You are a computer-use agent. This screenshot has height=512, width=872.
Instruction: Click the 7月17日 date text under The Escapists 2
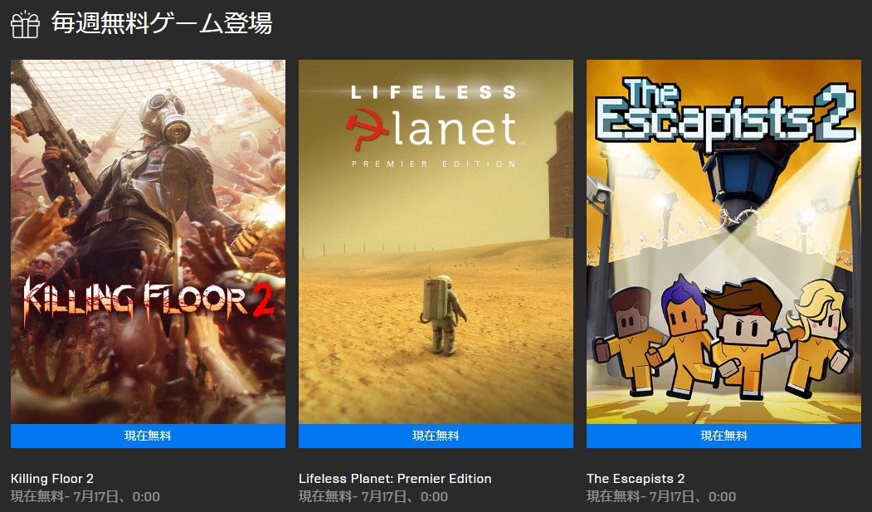click(675, 496)
